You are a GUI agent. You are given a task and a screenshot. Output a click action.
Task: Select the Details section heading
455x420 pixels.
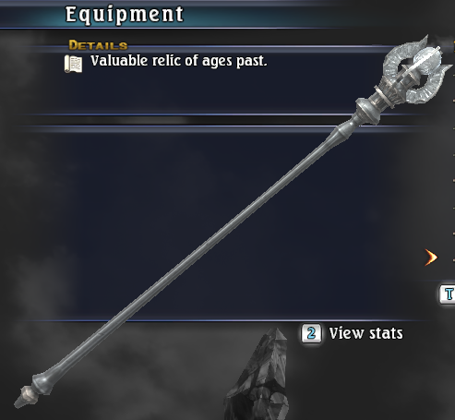coord(98,45)
